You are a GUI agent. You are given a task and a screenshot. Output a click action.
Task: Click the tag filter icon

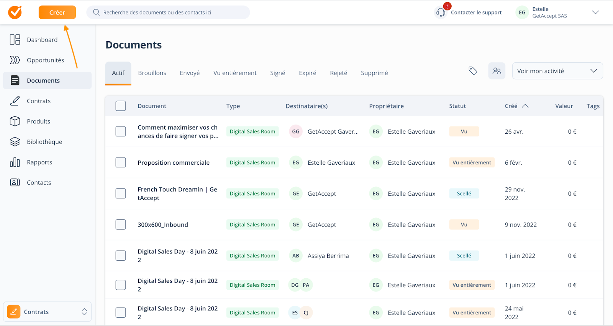(473, 71)
